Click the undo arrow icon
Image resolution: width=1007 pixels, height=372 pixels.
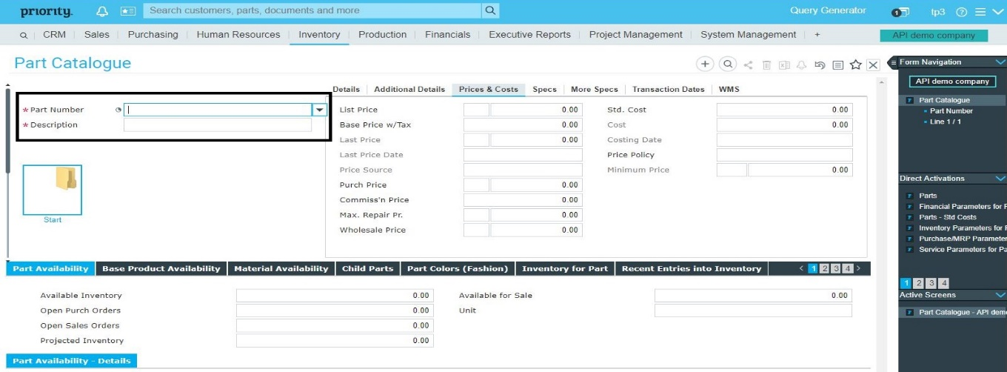(820, 65)
